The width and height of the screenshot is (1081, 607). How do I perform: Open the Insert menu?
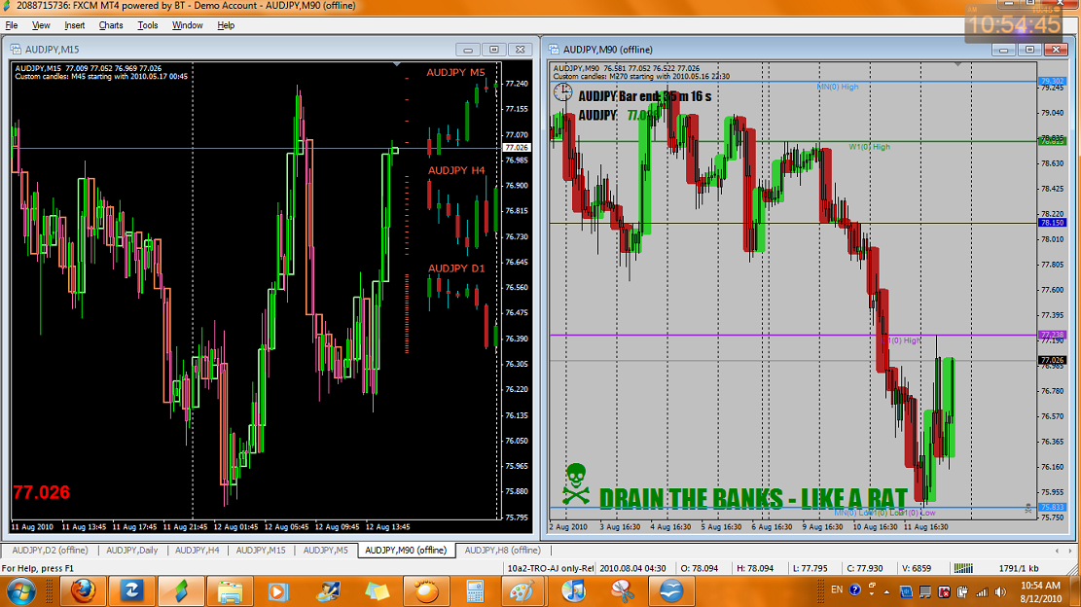(75, 25)
